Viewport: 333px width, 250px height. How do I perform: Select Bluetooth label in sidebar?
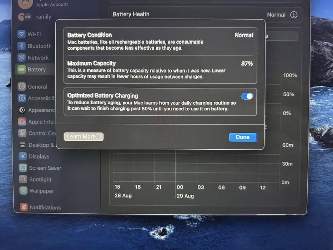tap(40, 46)
